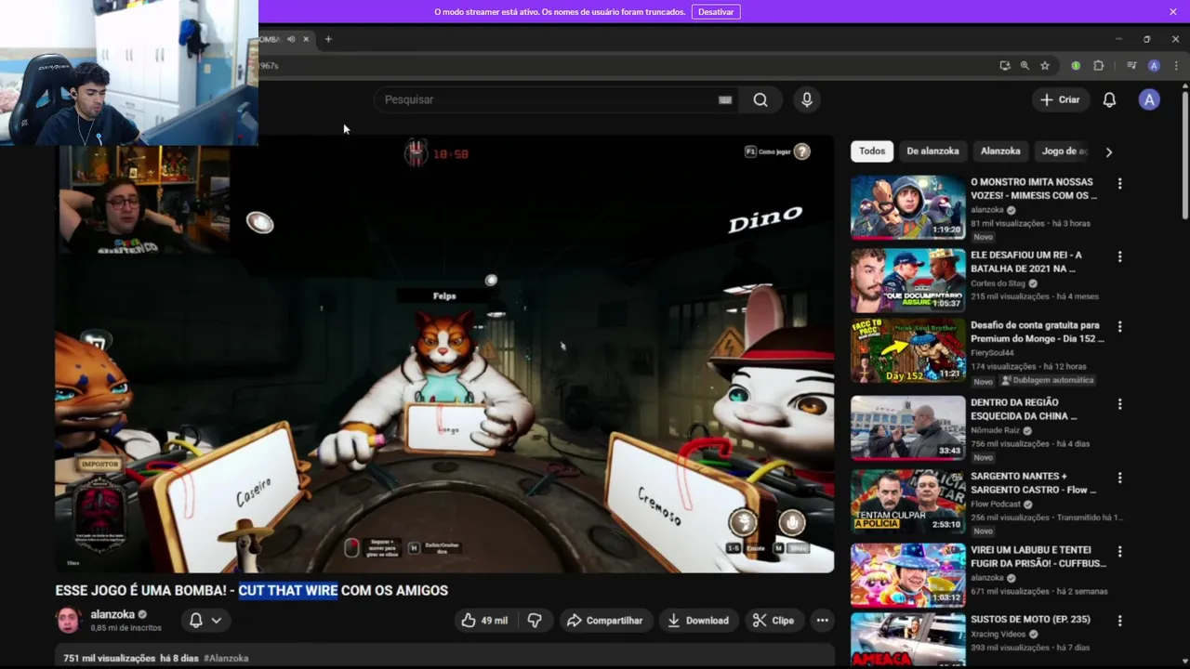The image size is (1190, 669).
Task: Open the #Alanzoka hashtag link
Action: 226,658
